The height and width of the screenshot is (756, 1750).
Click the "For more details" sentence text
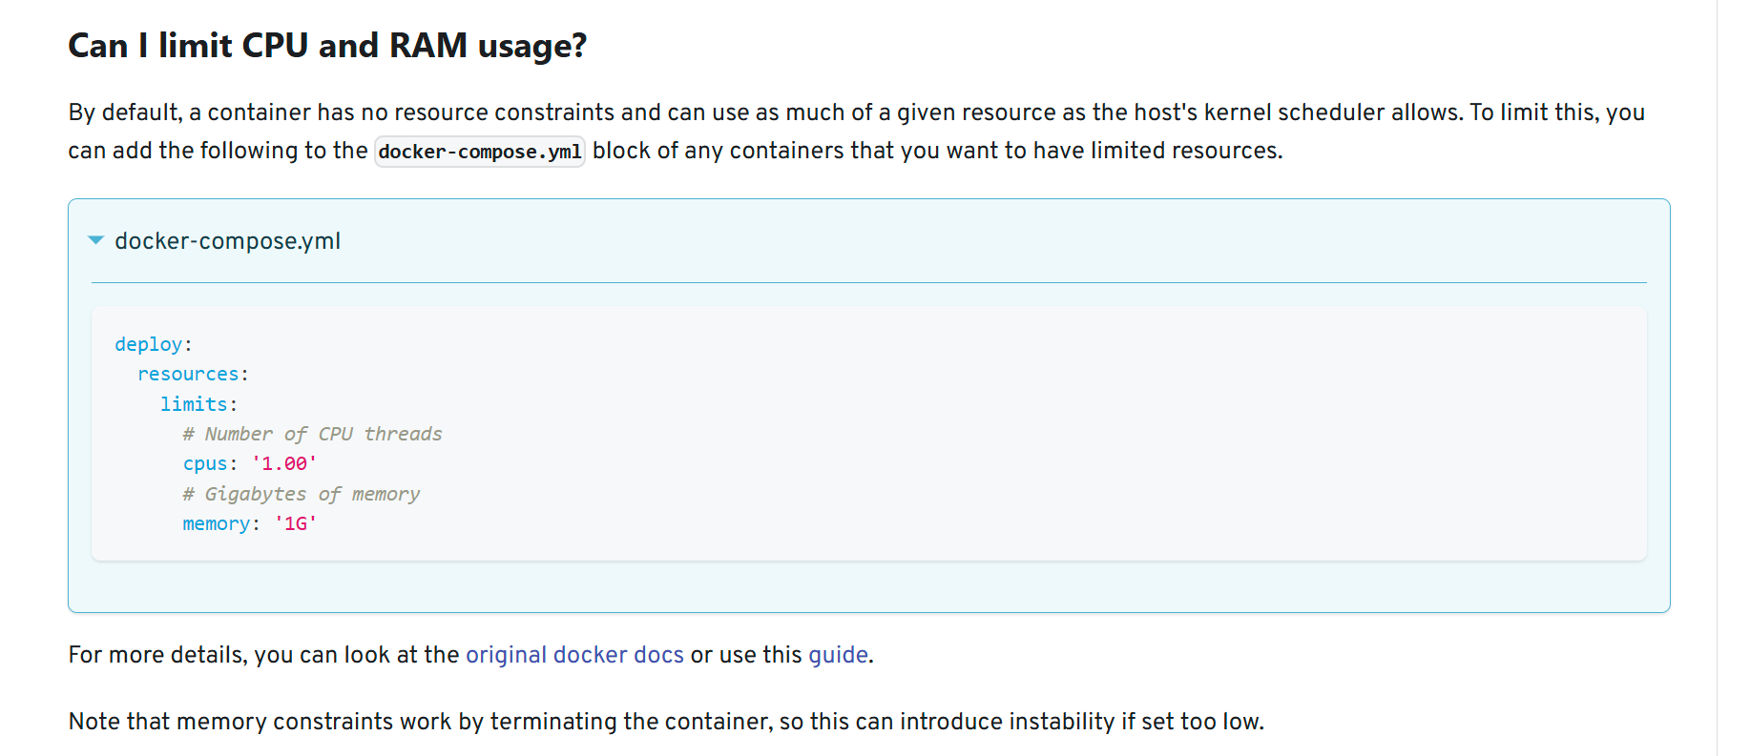point(471,655)
